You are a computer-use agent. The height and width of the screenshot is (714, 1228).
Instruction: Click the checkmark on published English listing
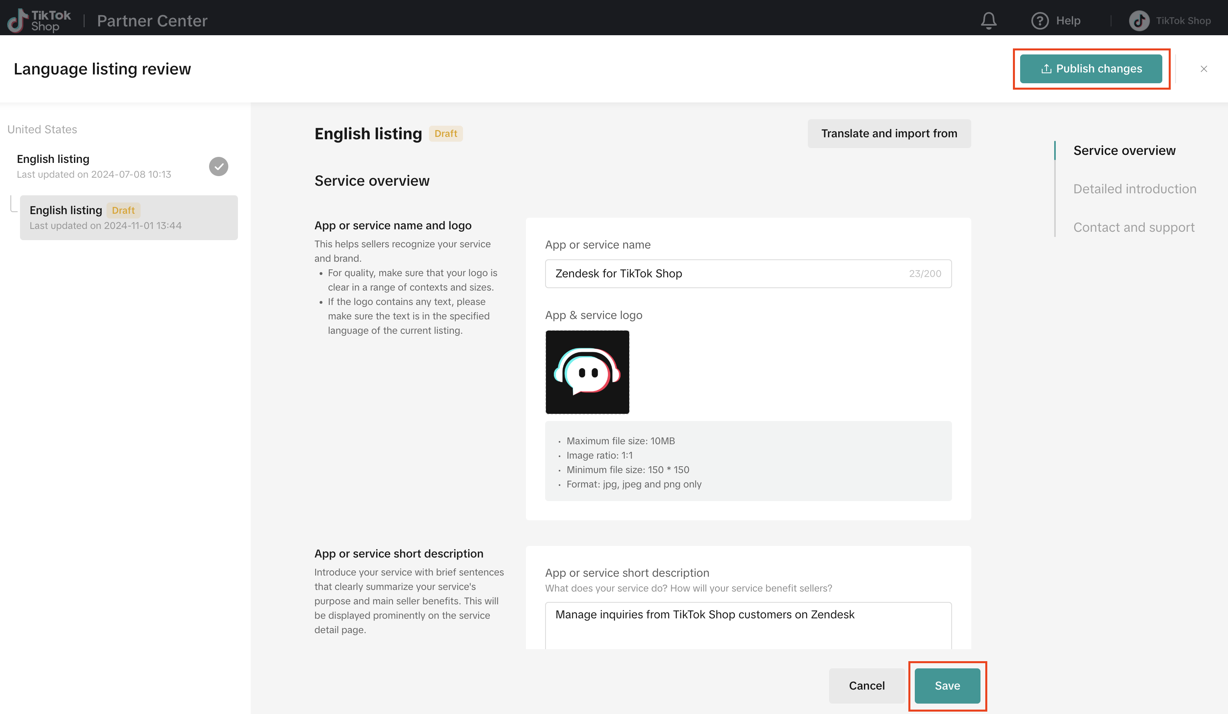click(x=219, y=166)
